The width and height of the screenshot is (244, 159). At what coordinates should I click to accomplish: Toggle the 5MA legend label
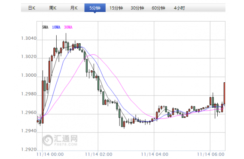click(x=45, y=27)
